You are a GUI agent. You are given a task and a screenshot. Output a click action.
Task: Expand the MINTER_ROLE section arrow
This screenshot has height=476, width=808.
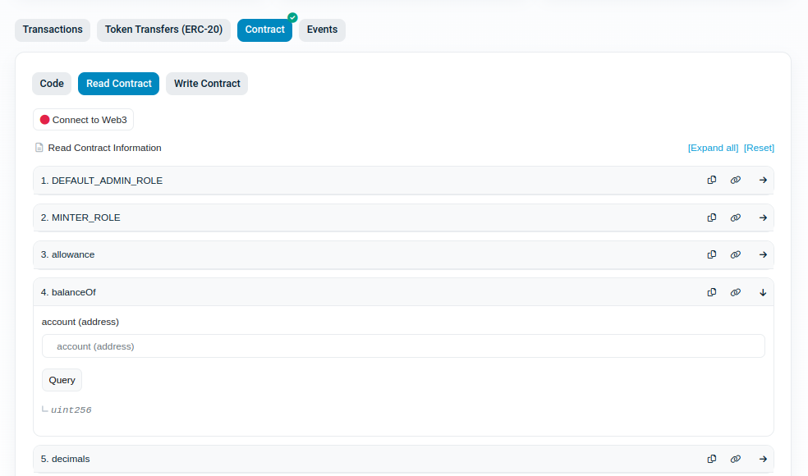click(763, 217)
